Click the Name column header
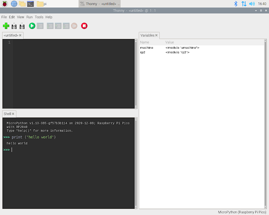 point(152,42)
